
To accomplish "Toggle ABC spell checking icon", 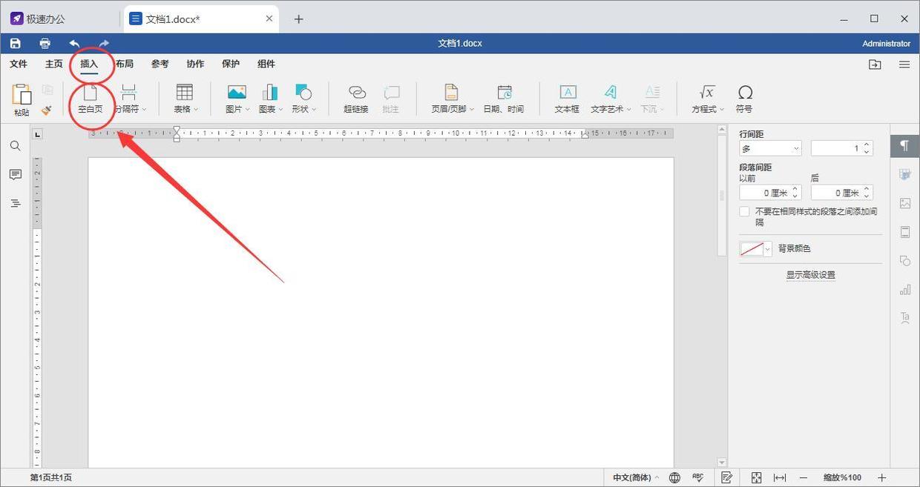I will pyautogui.click(x=697, y=477).
